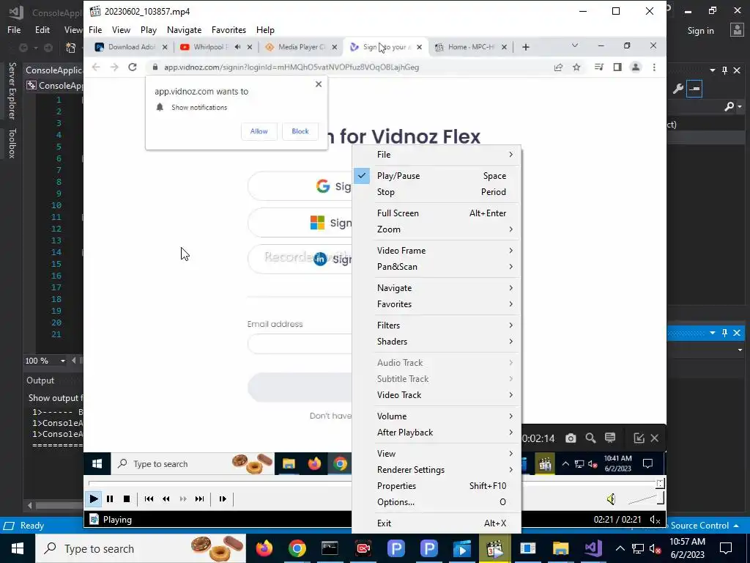Open Visual Studio Edit menu
The image size is (750, 563).
coord(42,29)
